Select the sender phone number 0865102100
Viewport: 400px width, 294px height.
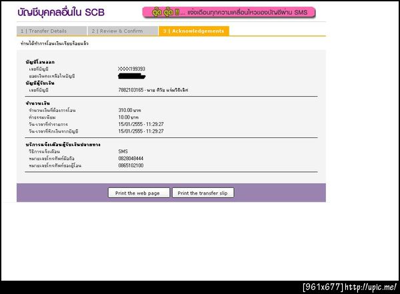(x=131, y=165)
